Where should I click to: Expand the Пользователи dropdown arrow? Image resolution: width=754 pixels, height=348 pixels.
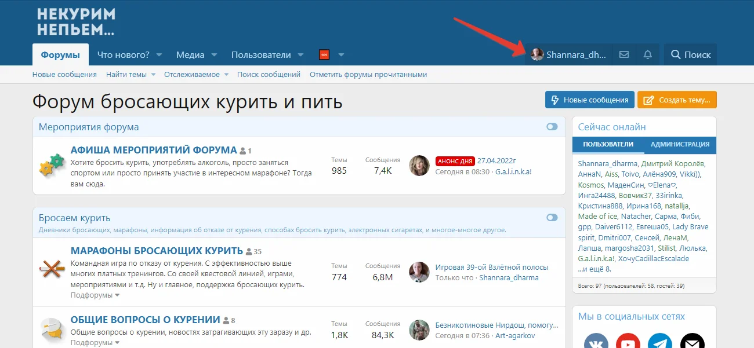point(300,55)
